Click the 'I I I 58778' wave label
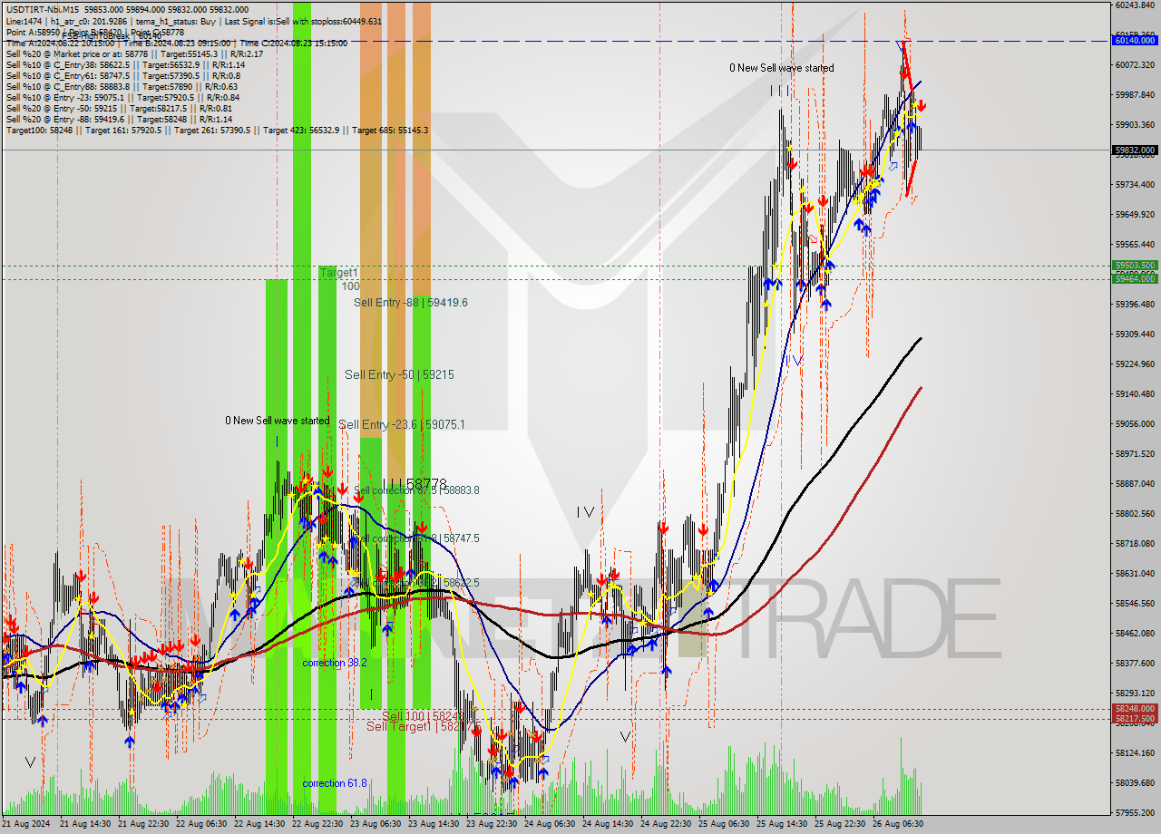Screen dimensions: 1161x834 pyautogui.click(x=415, y=485)
